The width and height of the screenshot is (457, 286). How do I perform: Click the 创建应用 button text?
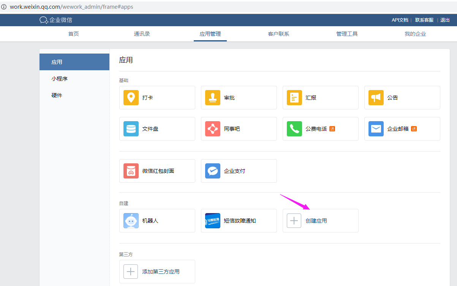click(x=316, y=221)
